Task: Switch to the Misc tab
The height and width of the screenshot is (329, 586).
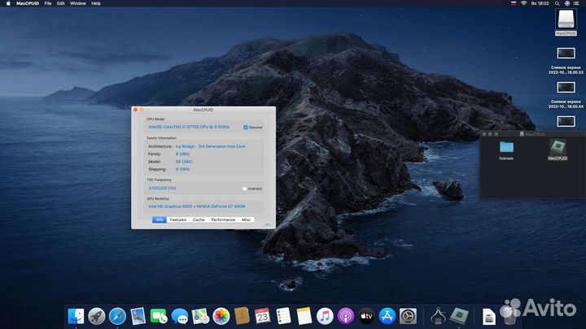Action: (x=247, y=219)
